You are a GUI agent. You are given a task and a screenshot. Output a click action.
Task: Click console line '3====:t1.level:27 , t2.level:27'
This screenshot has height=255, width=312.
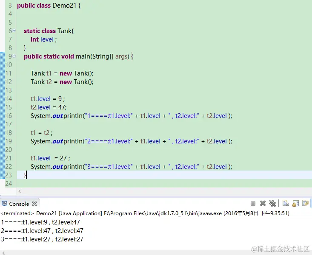42,239
